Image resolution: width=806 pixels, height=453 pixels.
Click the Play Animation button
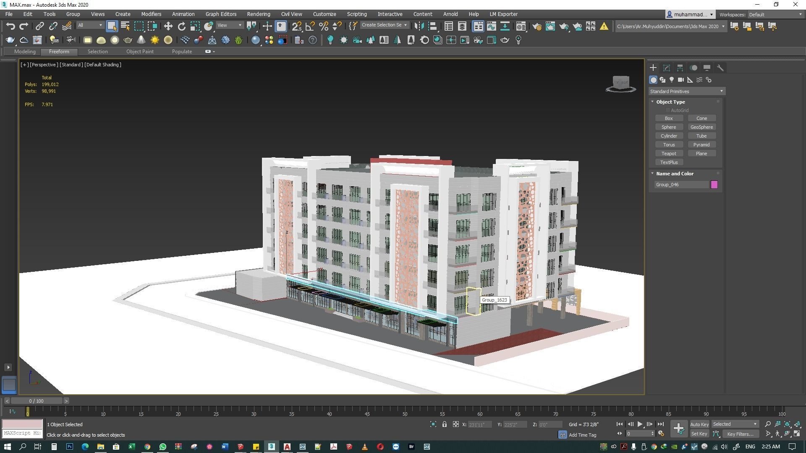point(640,424)
